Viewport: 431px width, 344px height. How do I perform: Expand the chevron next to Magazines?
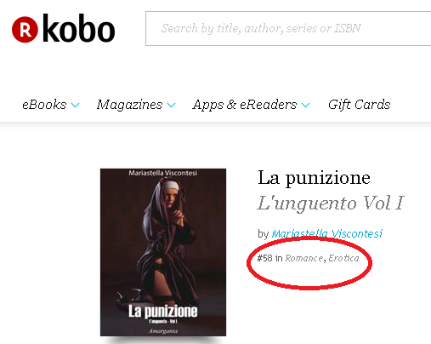click(x=171, y=106)
